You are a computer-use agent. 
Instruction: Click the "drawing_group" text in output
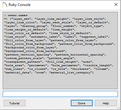click(34, 26)
